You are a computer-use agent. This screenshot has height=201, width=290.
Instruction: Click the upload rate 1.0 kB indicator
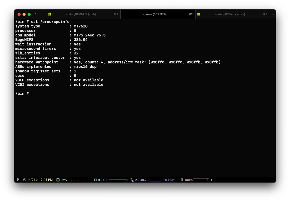(x=168, y=180)
